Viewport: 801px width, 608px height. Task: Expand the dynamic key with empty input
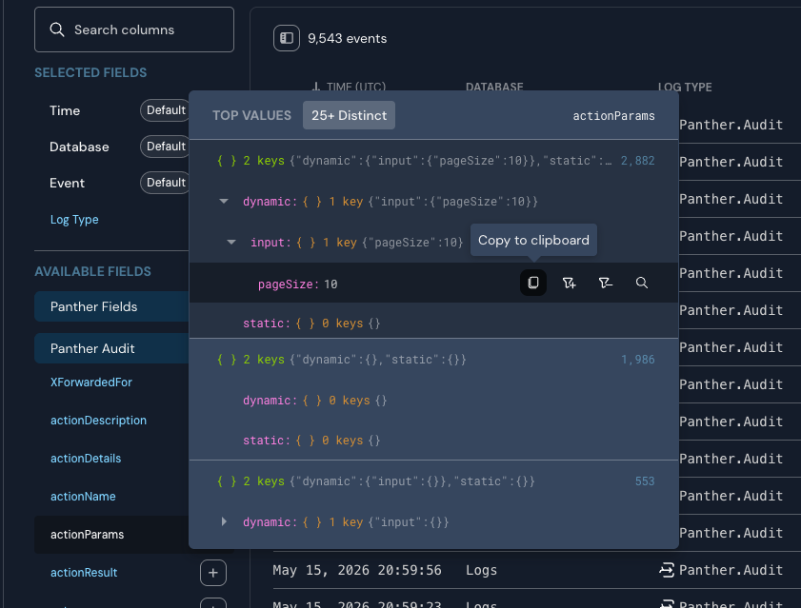coord(224,521)
